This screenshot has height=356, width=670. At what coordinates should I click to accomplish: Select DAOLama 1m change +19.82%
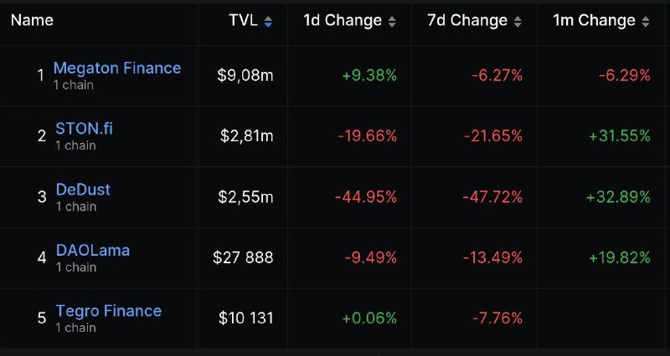point(620,258)
